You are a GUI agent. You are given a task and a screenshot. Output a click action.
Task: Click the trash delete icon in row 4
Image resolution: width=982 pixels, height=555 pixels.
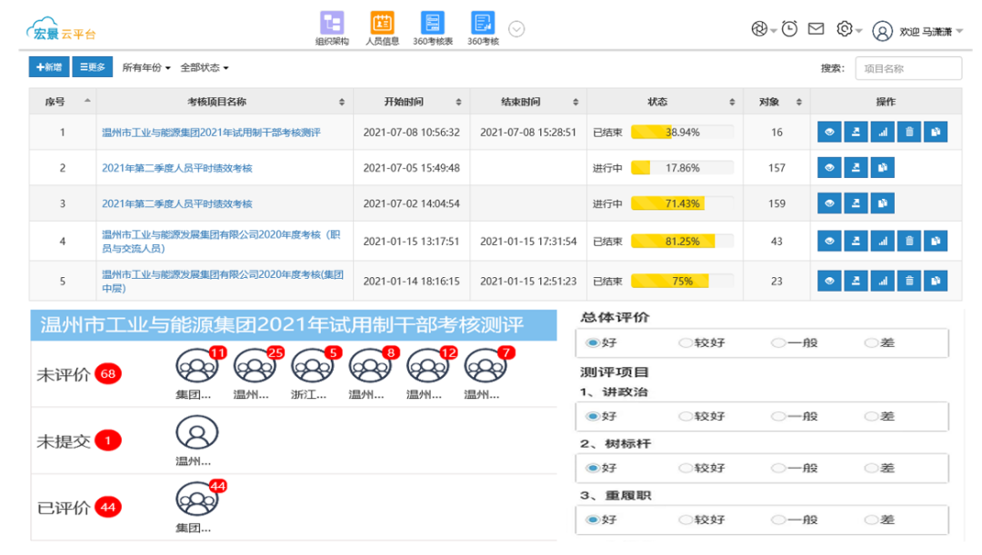point(909,241)
